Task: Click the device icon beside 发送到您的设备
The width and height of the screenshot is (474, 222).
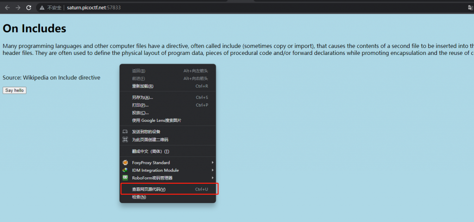Action: coord(125,132)
